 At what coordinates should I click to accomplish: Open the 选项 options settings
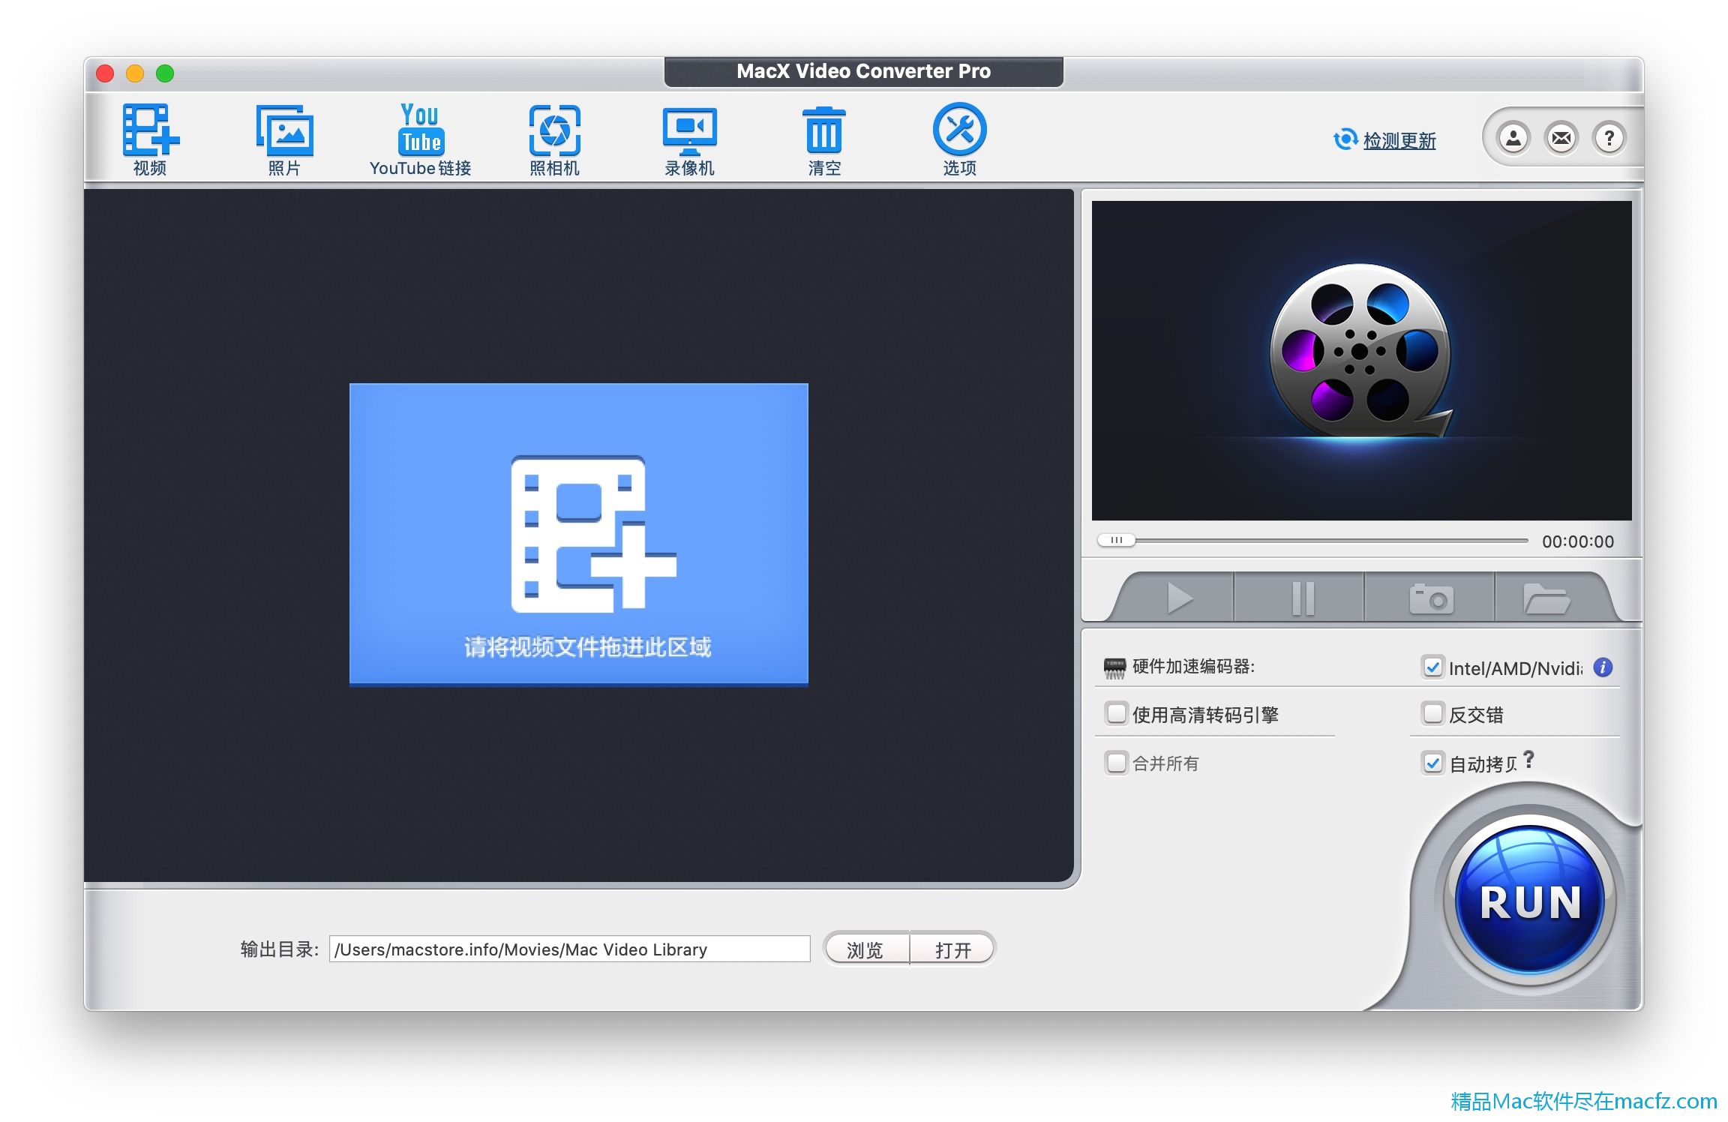click(x=959, y=139)
